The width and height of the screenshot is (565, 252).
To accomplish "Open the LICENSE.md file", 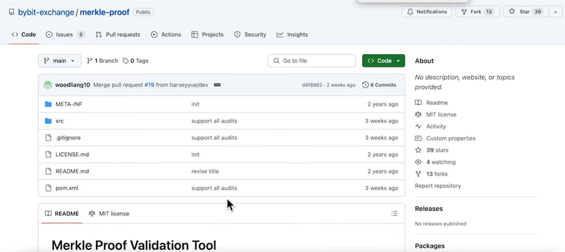I will pyautogui.click(x=72, y=155).
